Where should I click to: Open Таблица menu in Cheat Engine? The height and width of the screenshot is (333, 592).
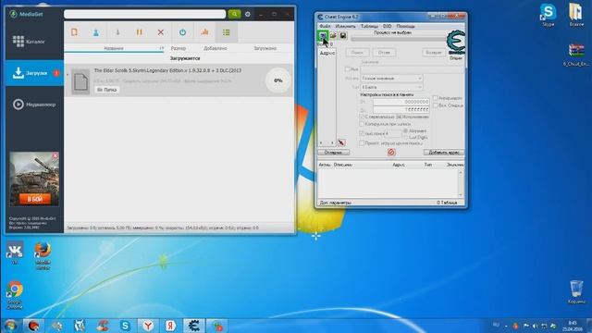pos(369,26)
